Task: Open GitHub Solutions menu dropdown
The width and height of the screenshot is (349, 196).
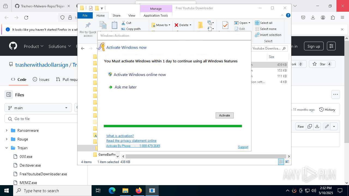Action: (x=60, y=46)
